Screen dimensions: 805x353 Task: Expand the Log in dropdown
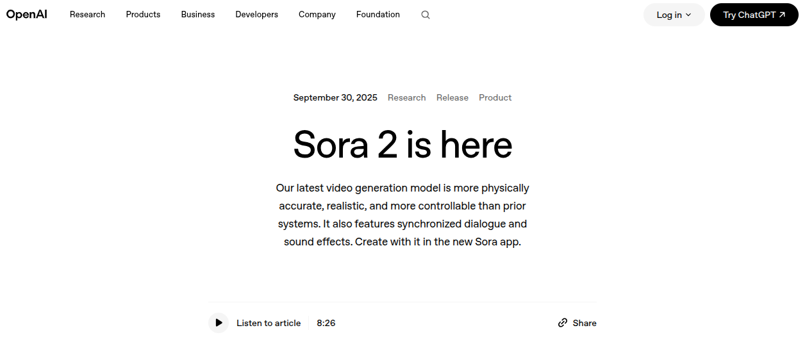pyautogui.click(x=674, y=15)
